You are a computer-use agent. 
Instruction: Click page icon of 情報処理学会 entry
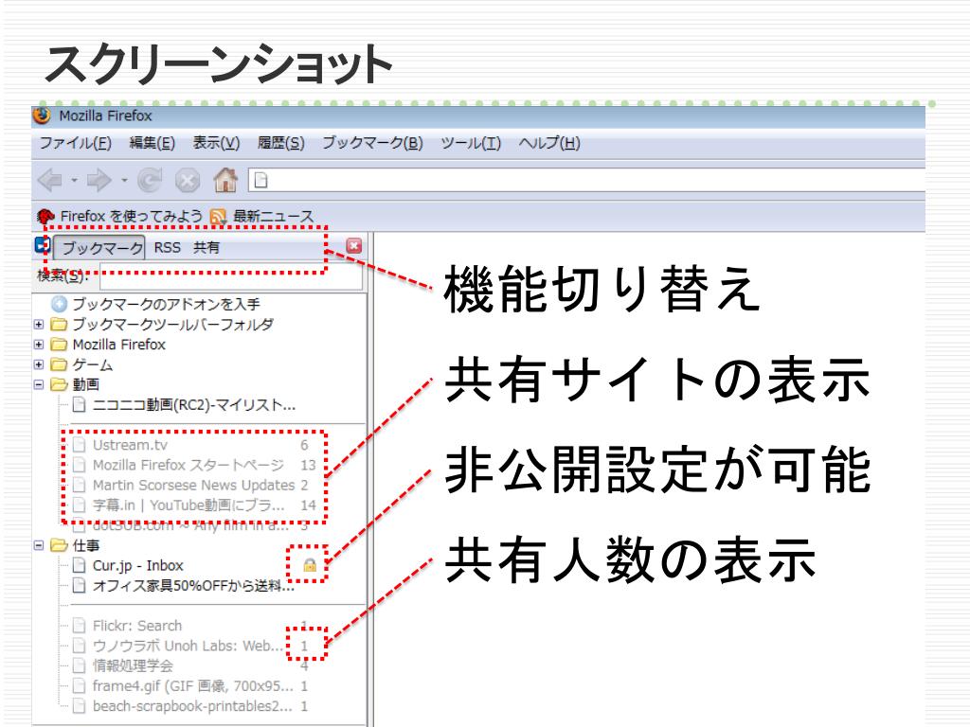tap(80, 665)
